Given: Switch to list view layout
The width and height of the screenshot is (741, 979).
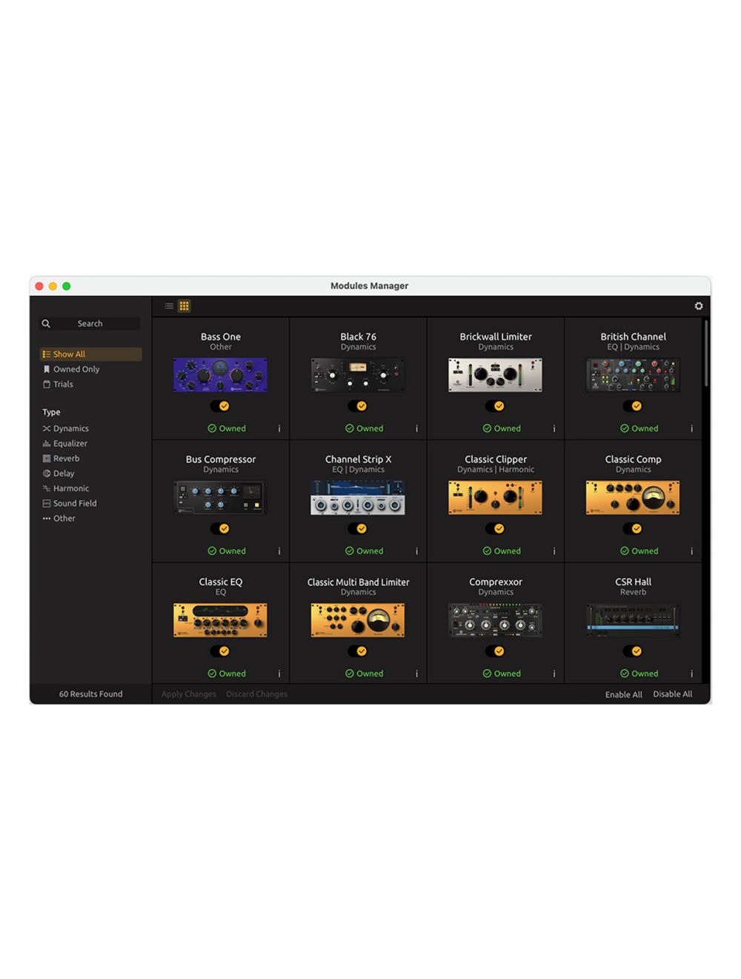Looking at the screenshot, I should point(169,306).
